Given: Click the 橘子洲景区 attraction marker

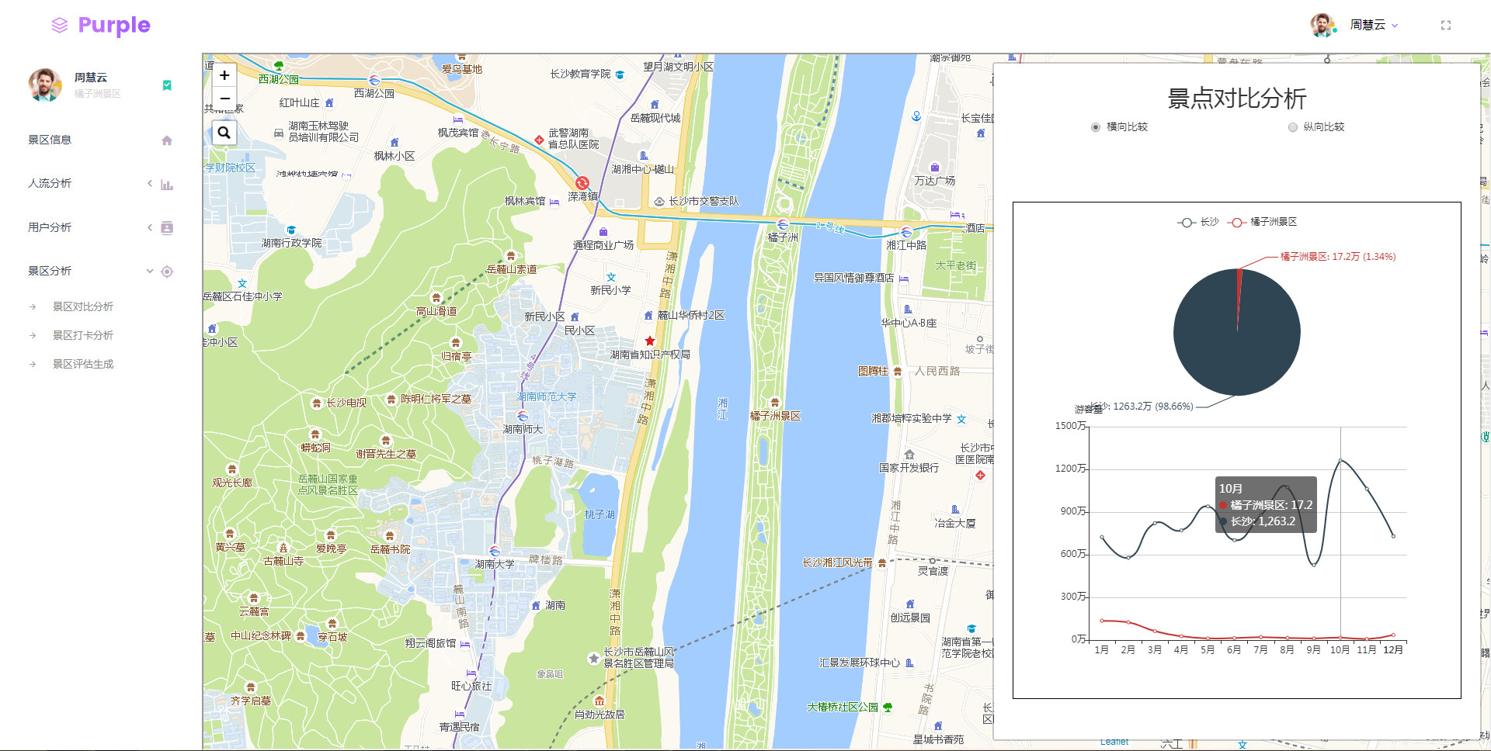Looking at the screenshot, I should [775, 403].
